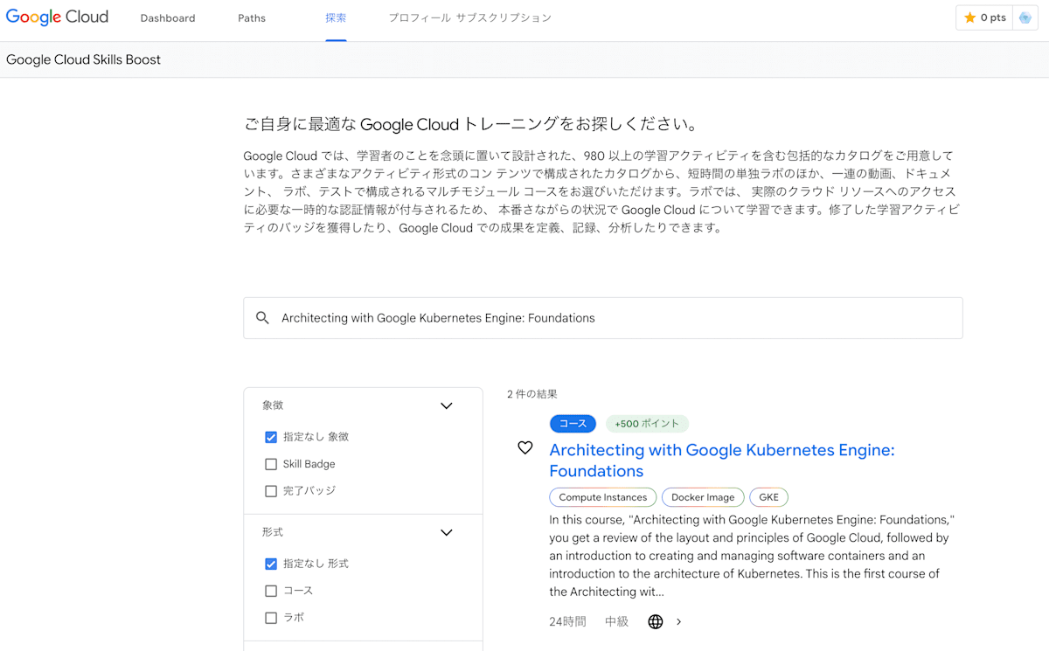Click the Google Cloud Skills Boost title
The height and width of the screenshot is (651, 1049).
click(83, 59)
